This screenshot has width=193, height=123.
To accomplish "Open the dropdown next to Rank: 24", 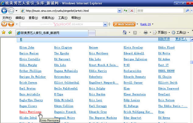I will click(153, 24).
